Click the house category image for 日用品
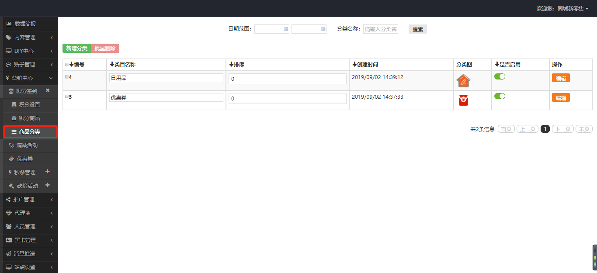Image resolution: width=597 pixels, height=273 pixels. (463, 81)
